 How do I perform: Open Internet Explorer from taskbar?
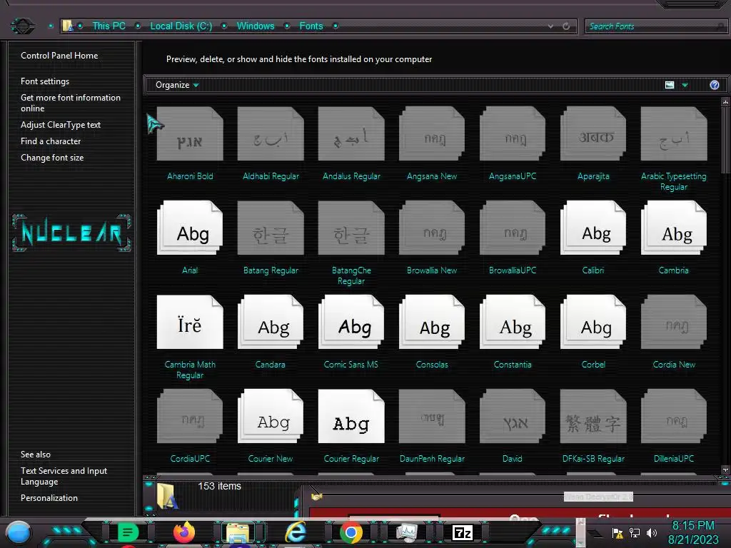296,532
